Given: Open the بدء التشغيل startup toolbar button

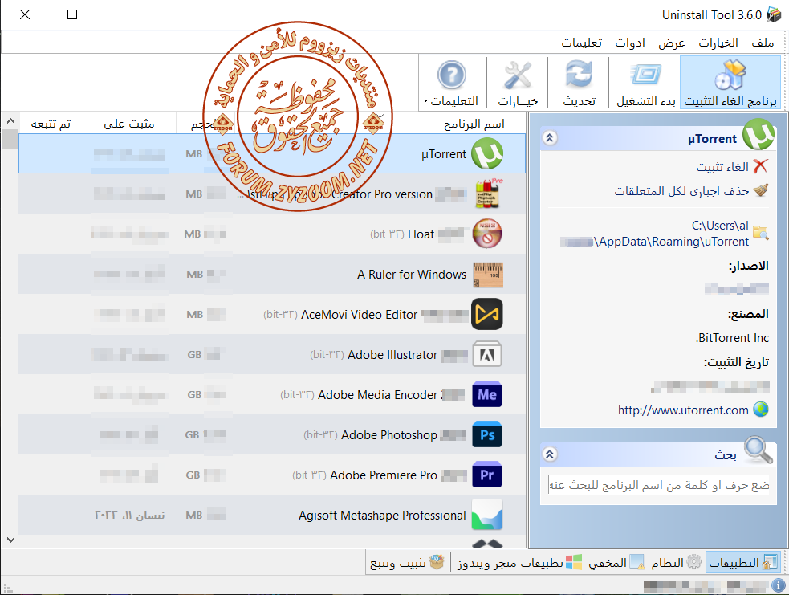Looking at the screenshot, I should coord(645,83).
